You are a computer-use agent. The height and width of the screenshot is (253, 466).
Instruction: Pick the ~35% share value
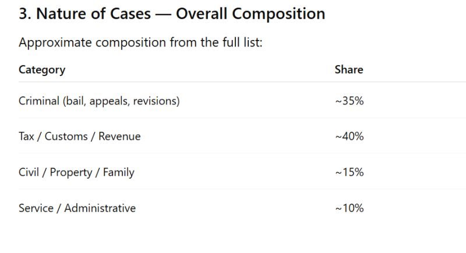click(349, 101)
